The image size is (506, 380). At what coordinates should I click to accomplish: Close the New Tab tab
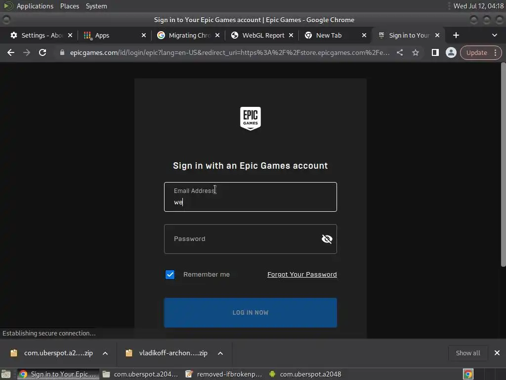click(364, 35)
